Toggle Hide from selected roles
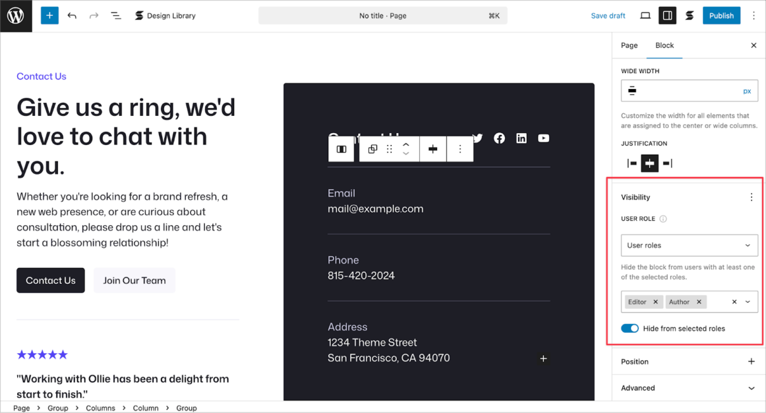Image resolution: width=766 pixels, height=413 pixels. [x=630, y=329]
